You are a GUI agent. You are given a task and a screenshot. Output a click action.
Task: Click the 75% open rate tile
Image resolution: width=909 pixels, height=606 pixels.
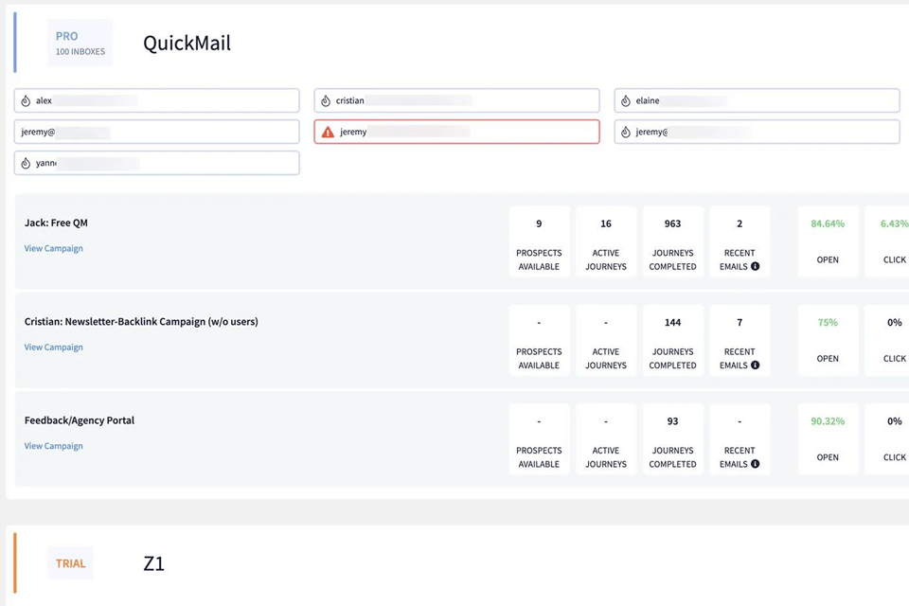828,341
